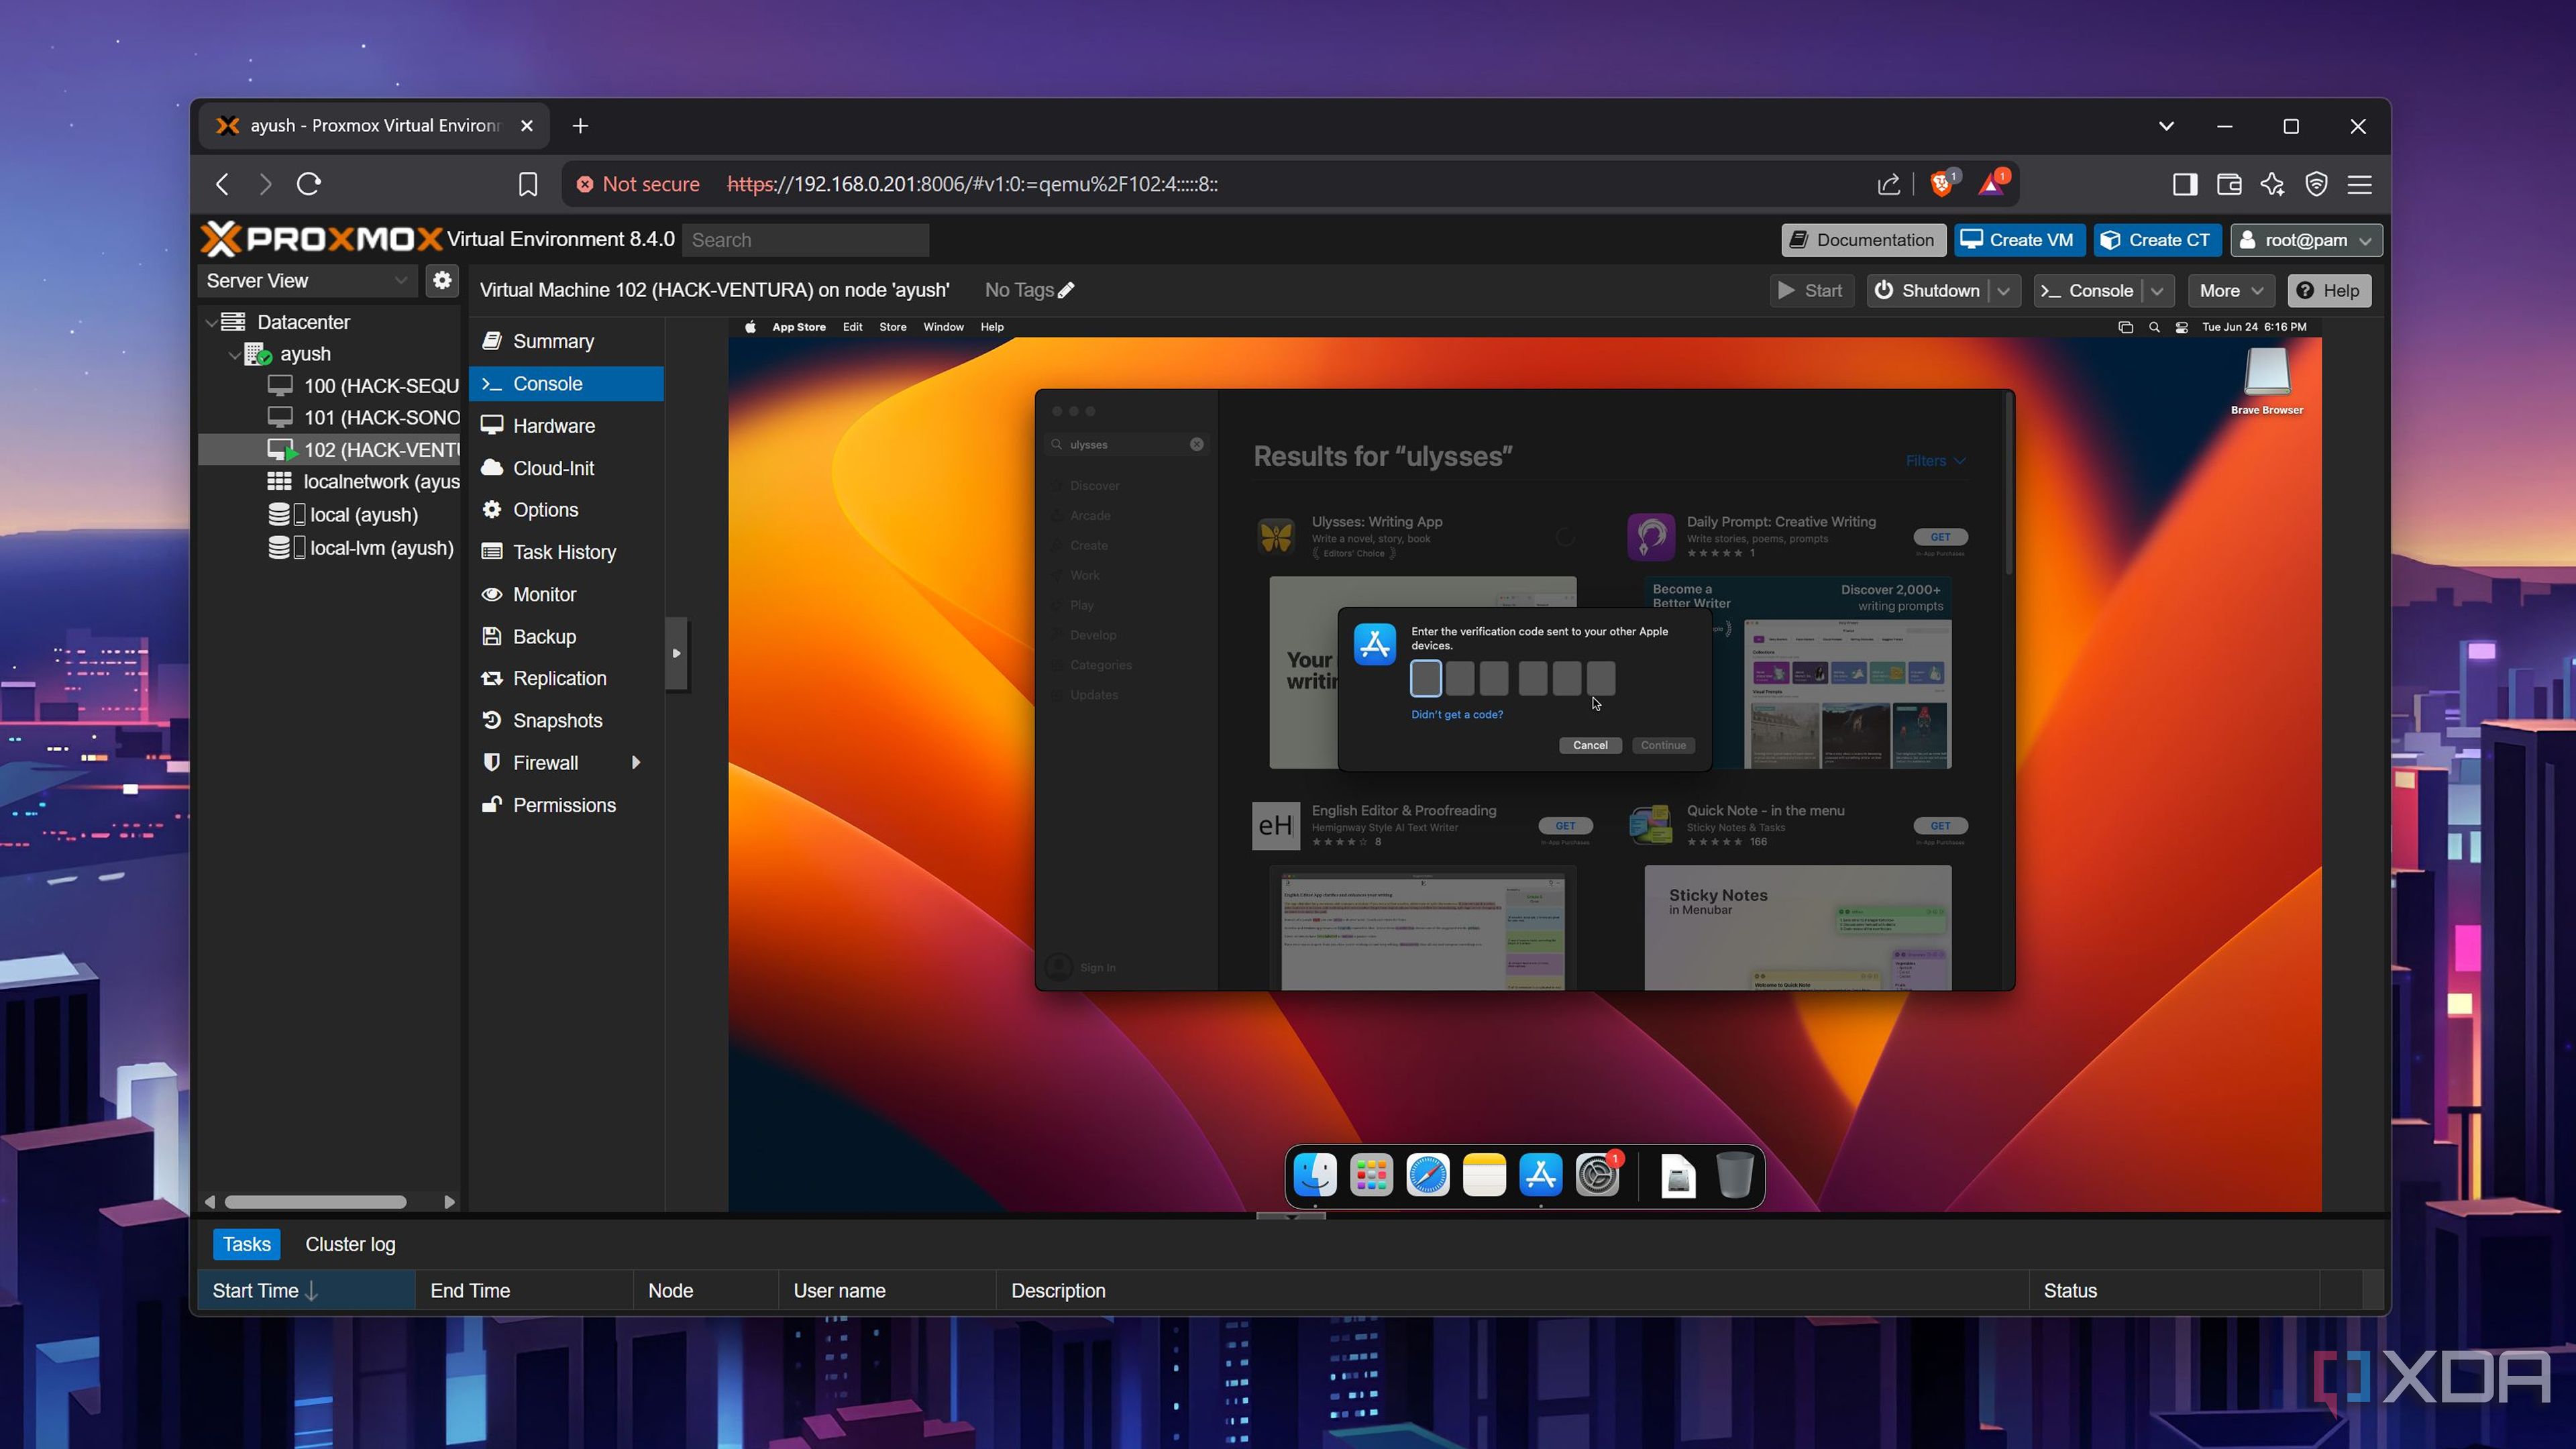
Task: Edit tags with the pencil icon
Action: (1067, 290)
